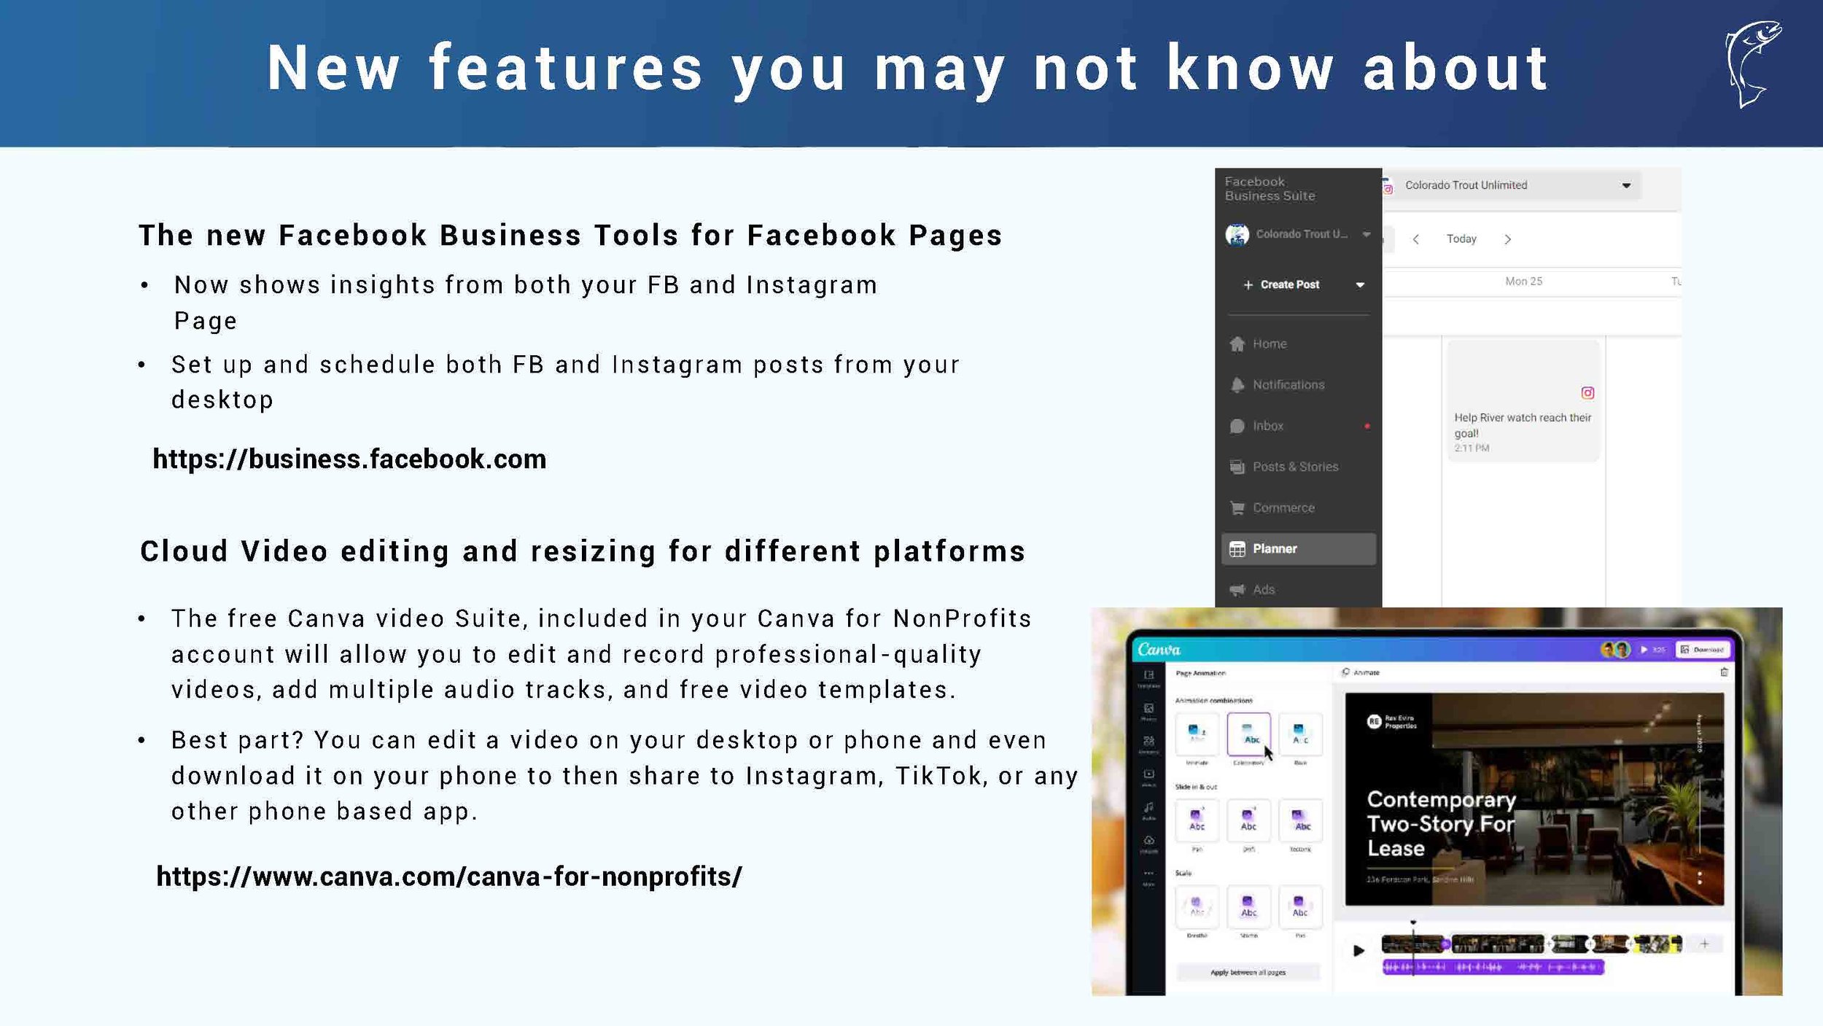Viewport: 1823px width, 1026px height.
Task: Click the video play button in Canva editor
Action: (1356, 949)
